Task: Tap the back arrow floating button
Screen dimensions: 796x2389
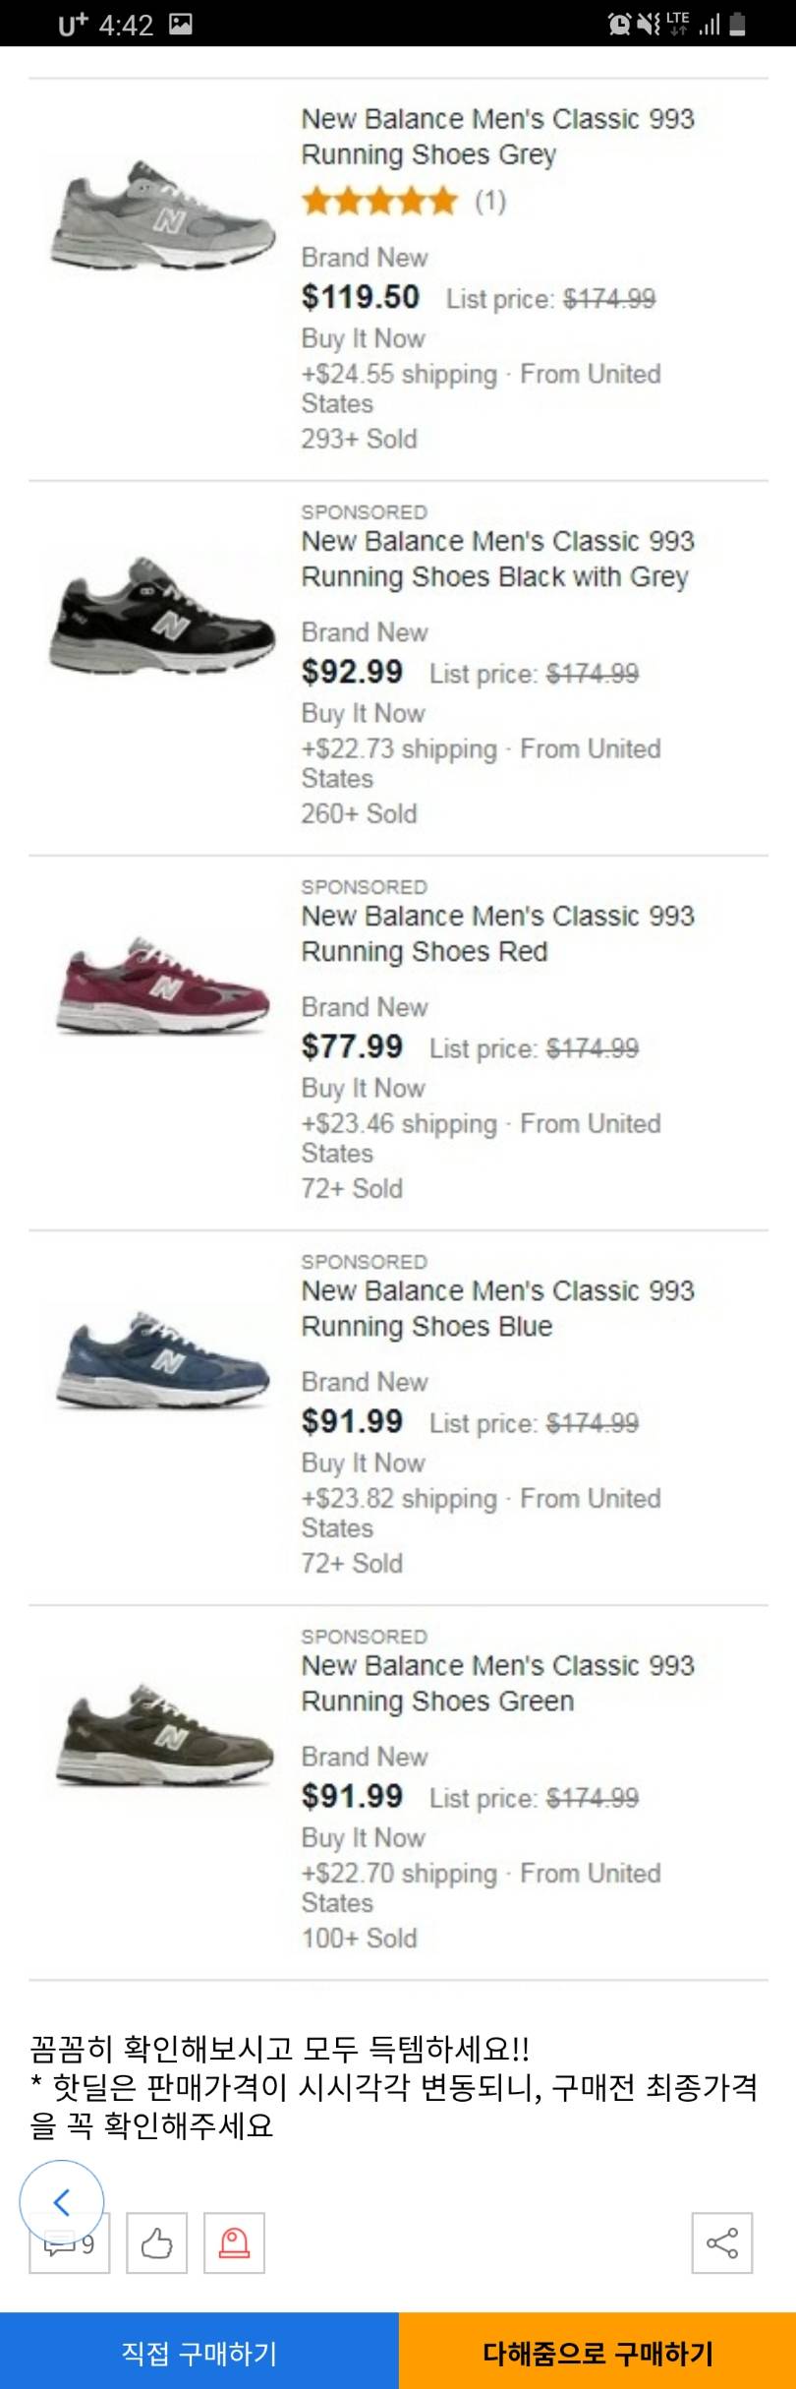Action: [61, 2201]
